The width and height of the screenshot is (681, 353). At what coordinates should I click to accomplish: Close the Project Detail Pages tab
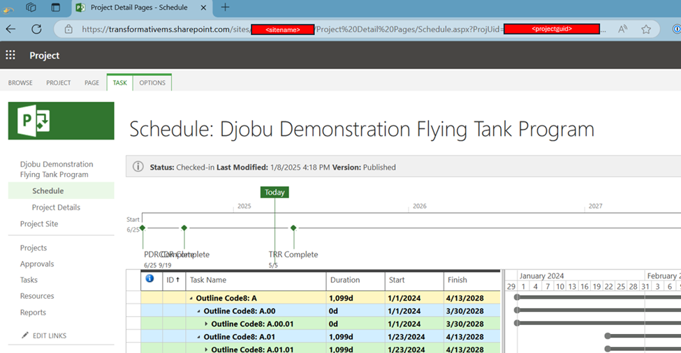[x=203, y=8]
